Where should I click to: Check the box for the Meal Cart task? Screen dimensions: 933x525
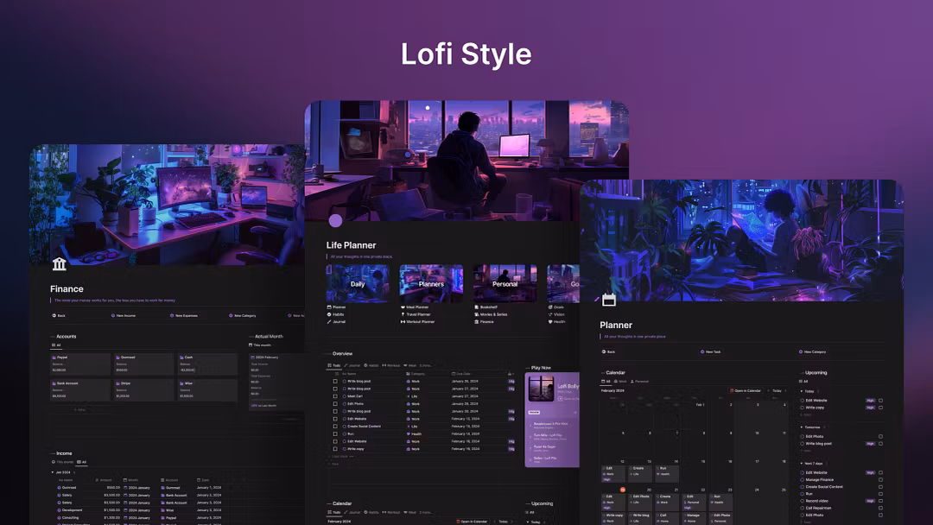coord(335,396)
